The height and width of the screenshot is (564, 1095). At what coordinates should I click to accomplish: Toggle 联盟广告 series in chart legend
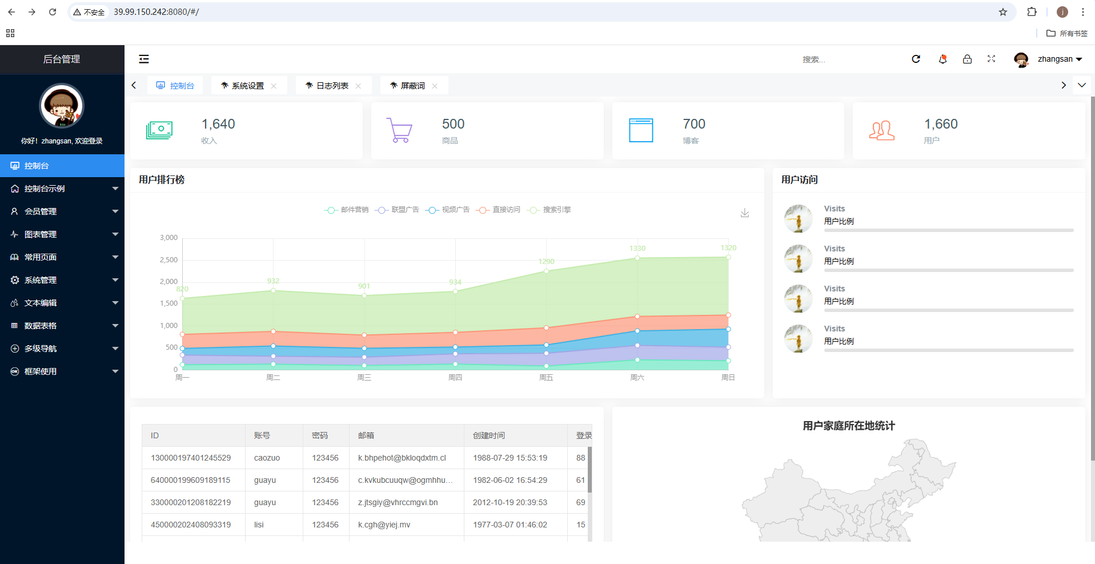point(398,210)
